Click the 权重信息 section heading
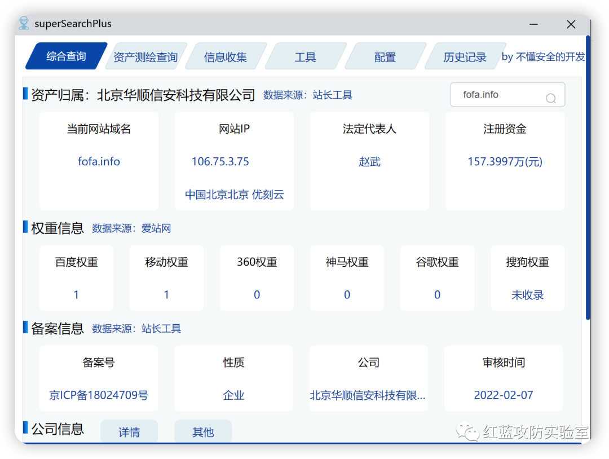This screenshot has height=459, width=609. 58,228
